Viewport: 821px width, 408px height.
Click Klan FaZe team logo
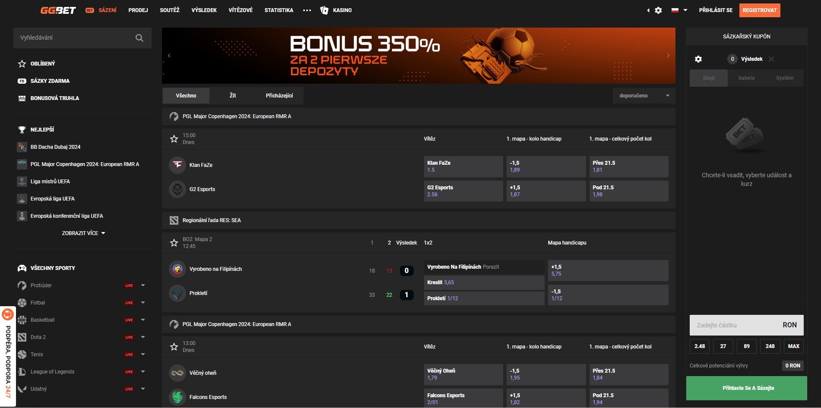pos(177,165)
